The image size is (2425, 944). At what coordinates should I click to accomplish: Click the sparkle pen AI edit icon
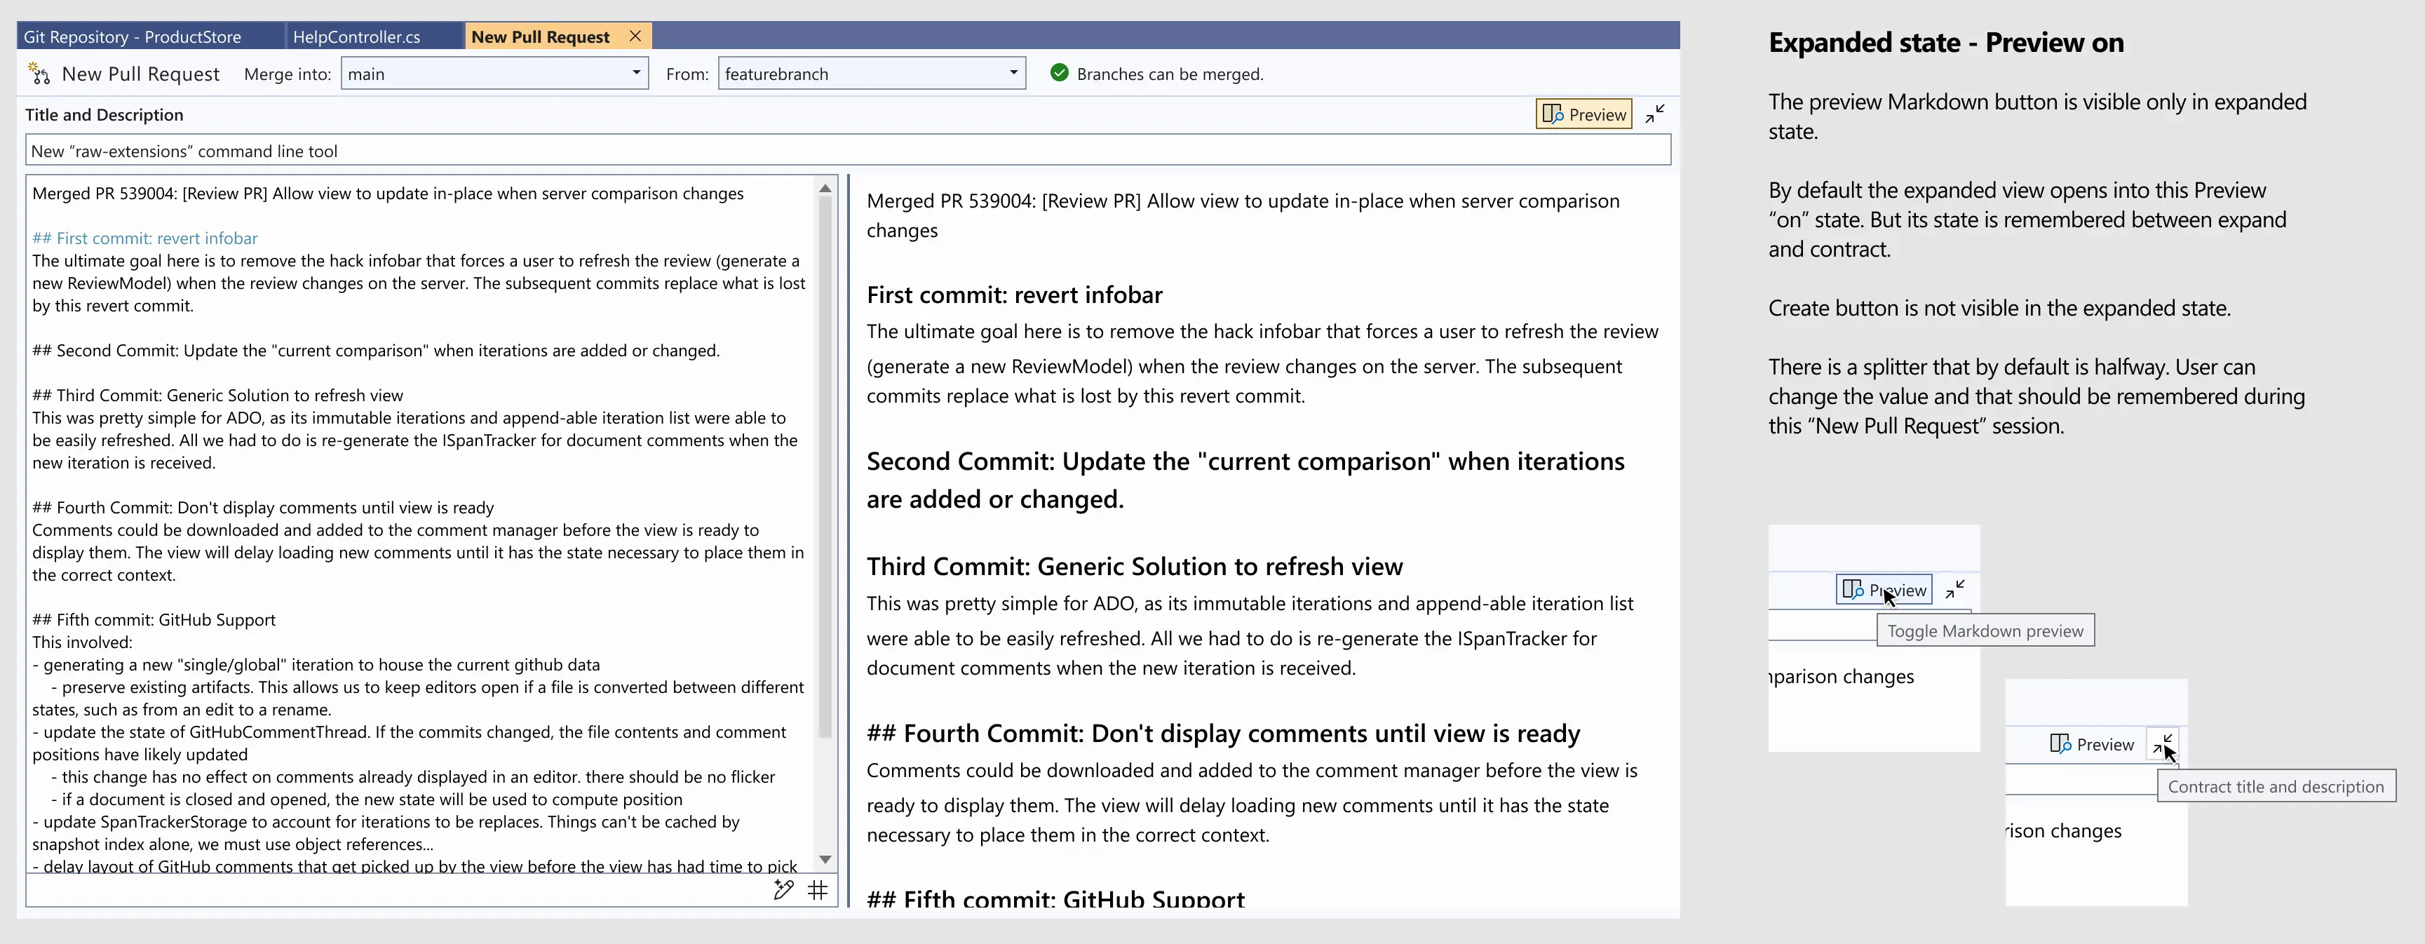pyautogui.click(x=783, y=889)
